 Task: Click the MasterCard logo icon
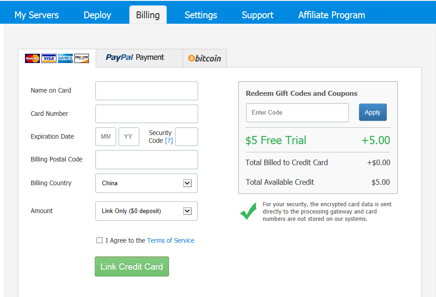32,58
